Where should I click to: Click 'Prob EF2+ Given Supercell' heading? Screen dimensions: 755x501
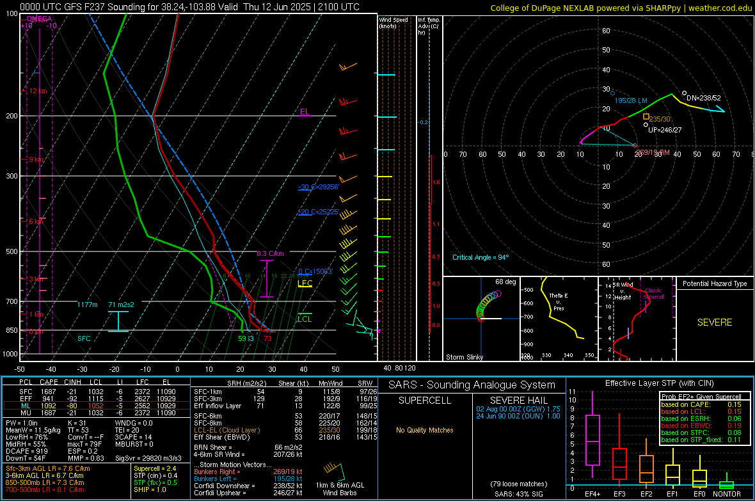point(701,397)
